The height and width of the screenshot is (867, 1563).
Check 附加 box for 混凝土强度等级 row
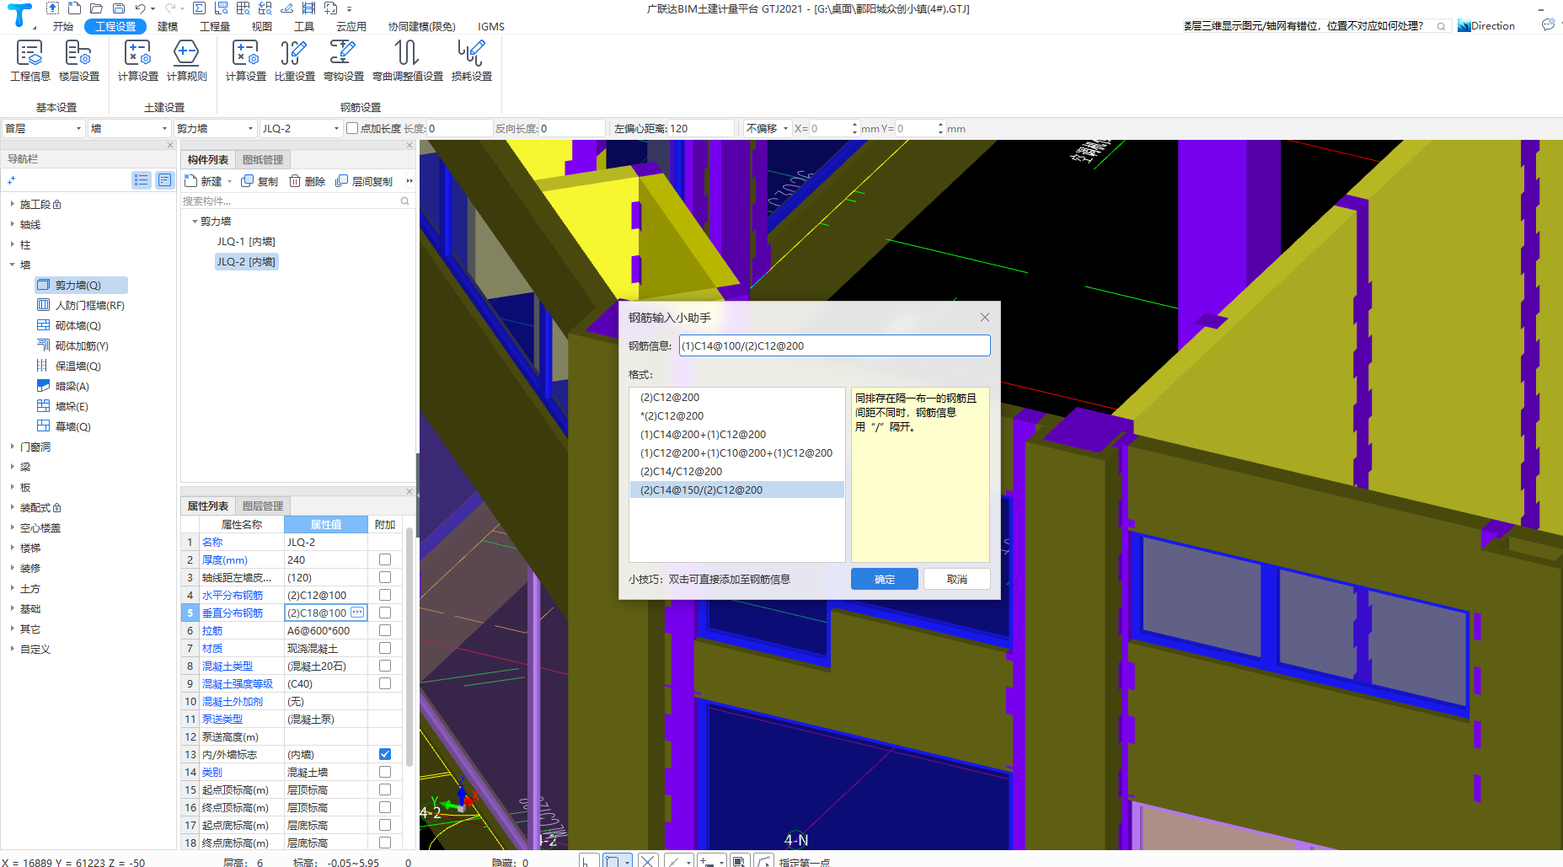coord(385,683)
